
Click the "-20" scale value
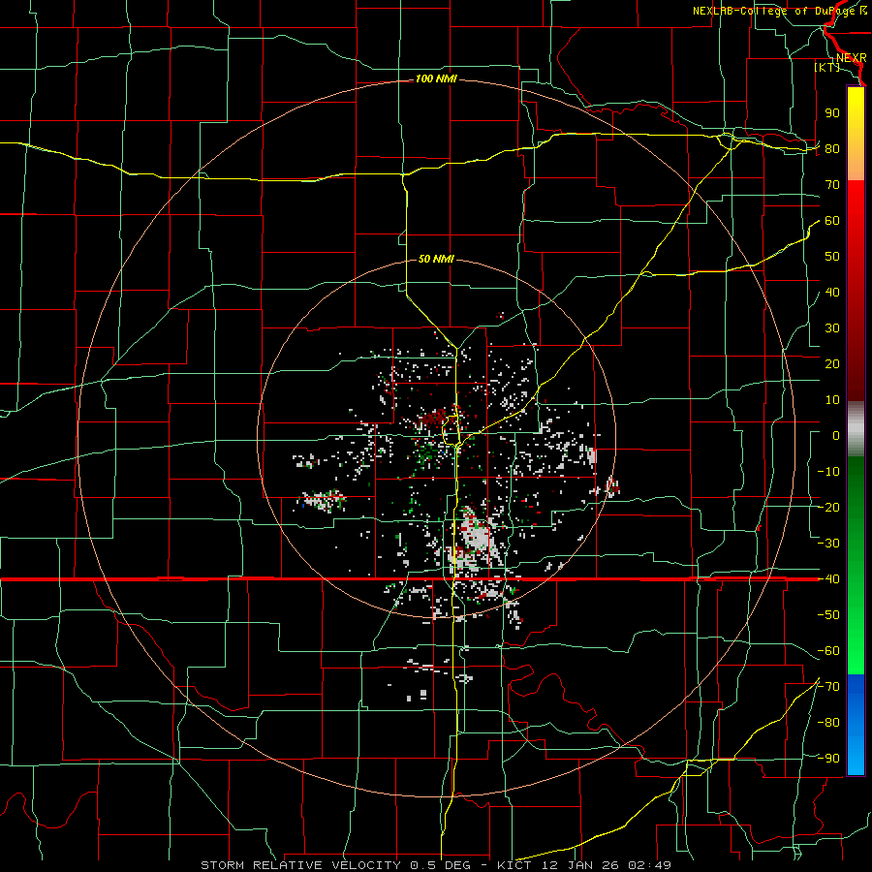(828, 508)
